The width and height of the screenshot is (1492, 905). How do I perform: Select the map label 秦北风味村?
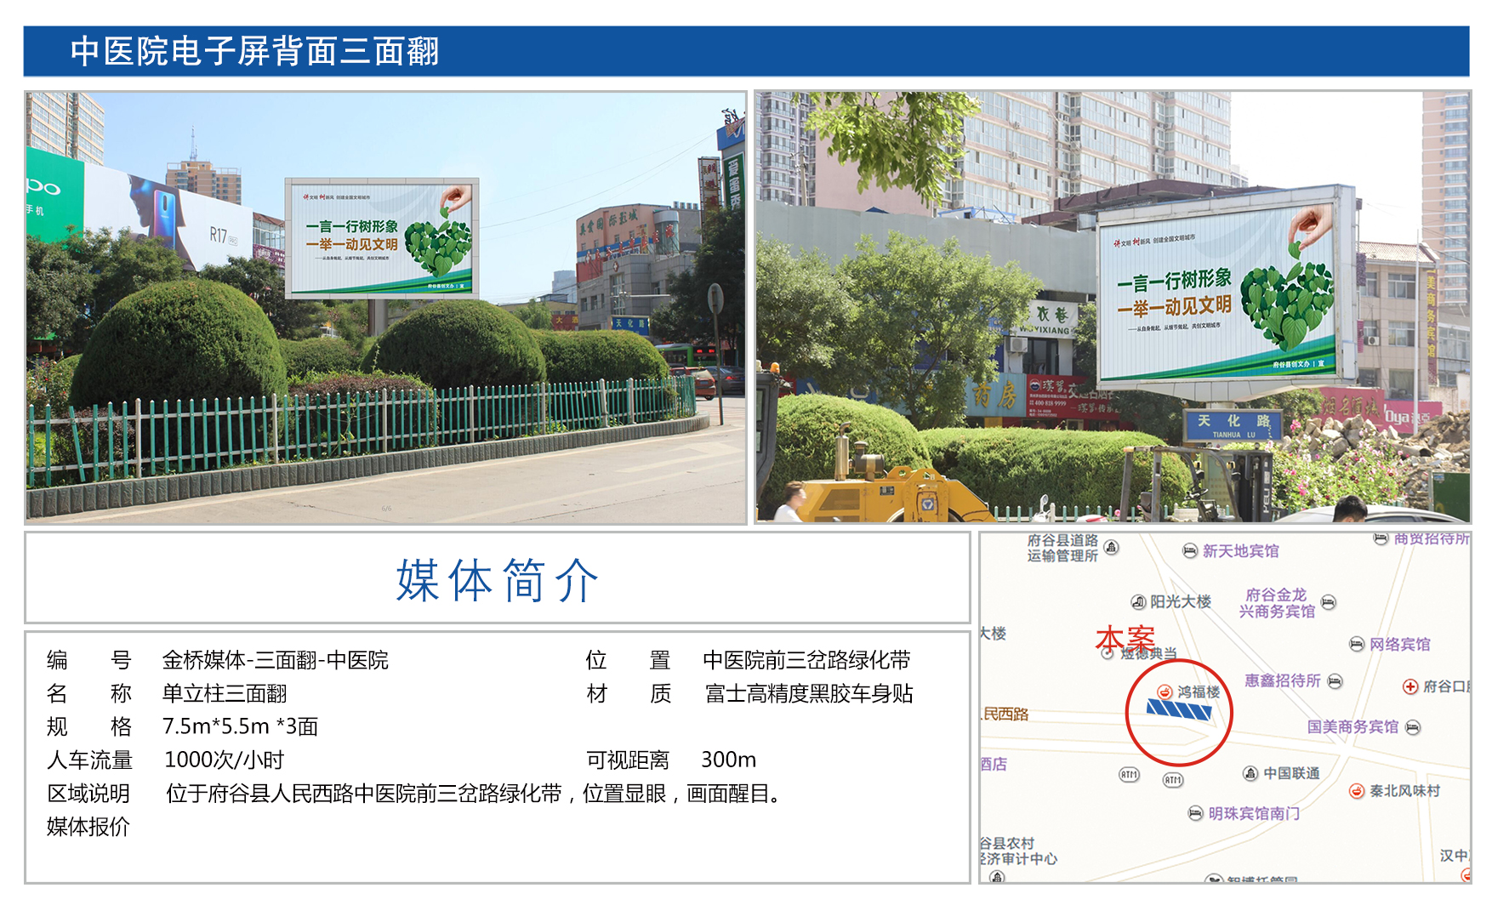coord(1404,791)
